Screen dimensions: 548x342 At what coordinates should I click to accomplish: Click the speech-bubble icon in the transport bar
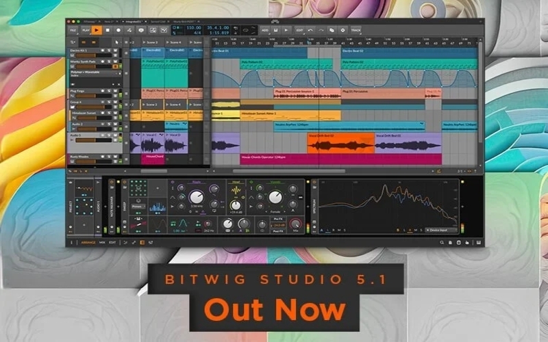tap(141, 30)
